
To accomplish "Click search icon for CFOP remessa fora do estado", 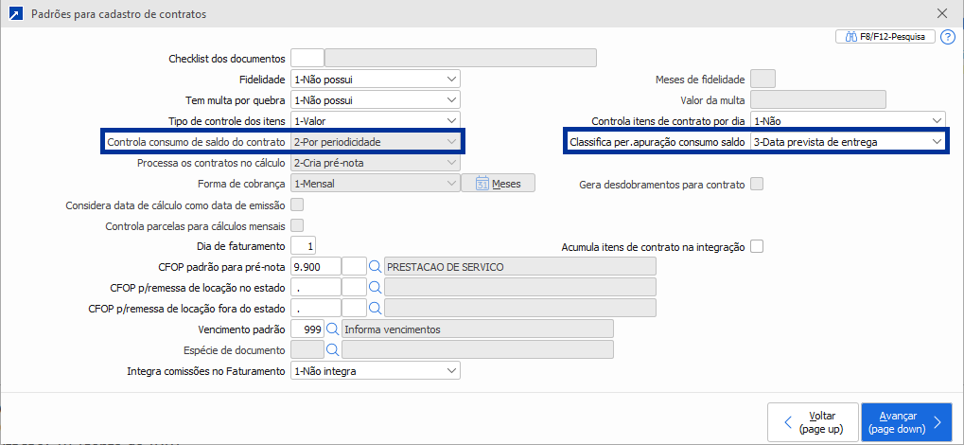I will pyautogui.click(x=375, y=308).
